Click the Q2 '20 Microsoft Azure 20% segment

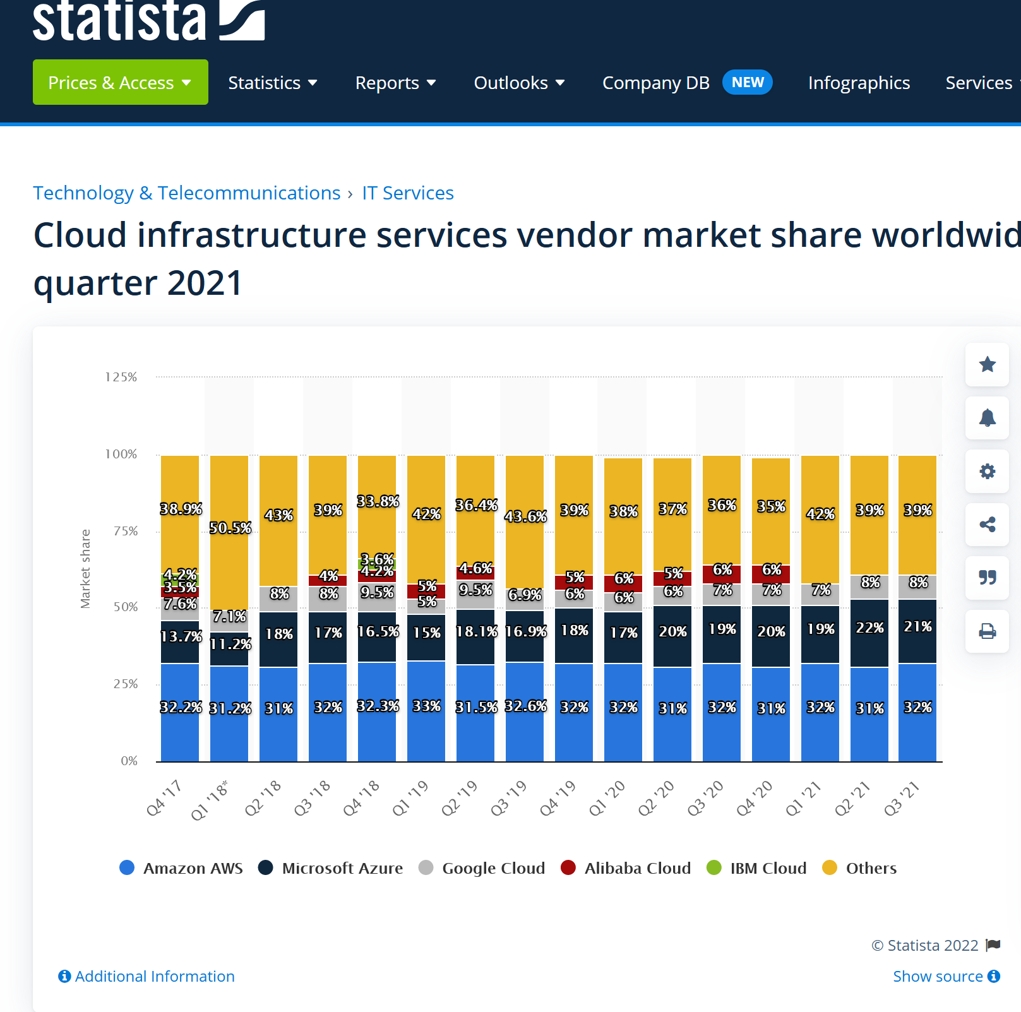(672, 636)
